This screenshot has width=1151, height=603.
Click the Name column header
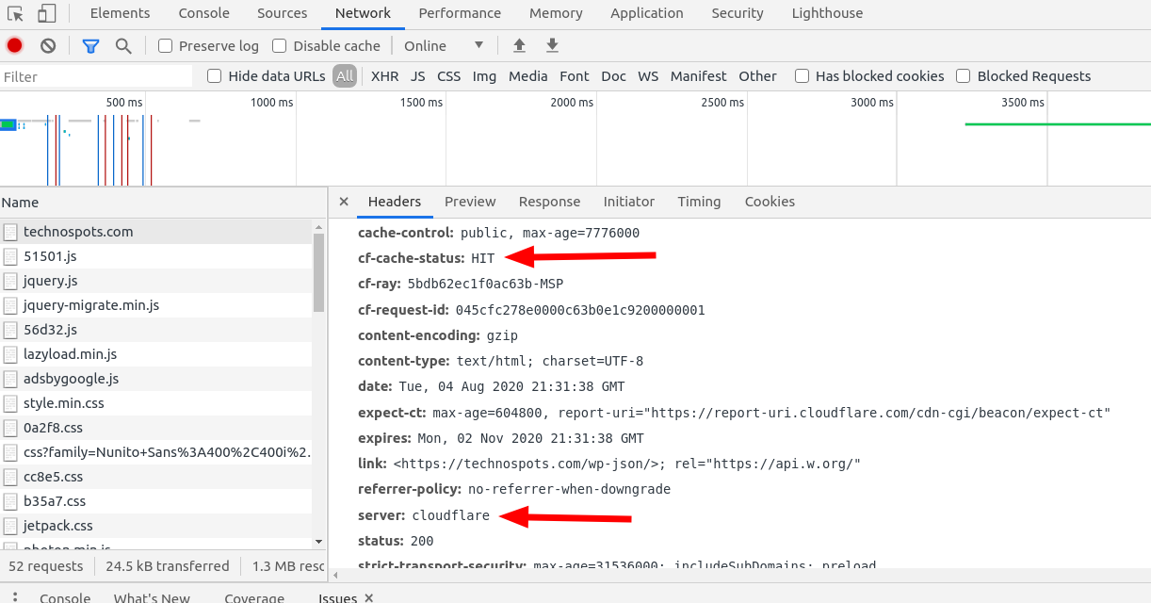(x=163, y=202)
